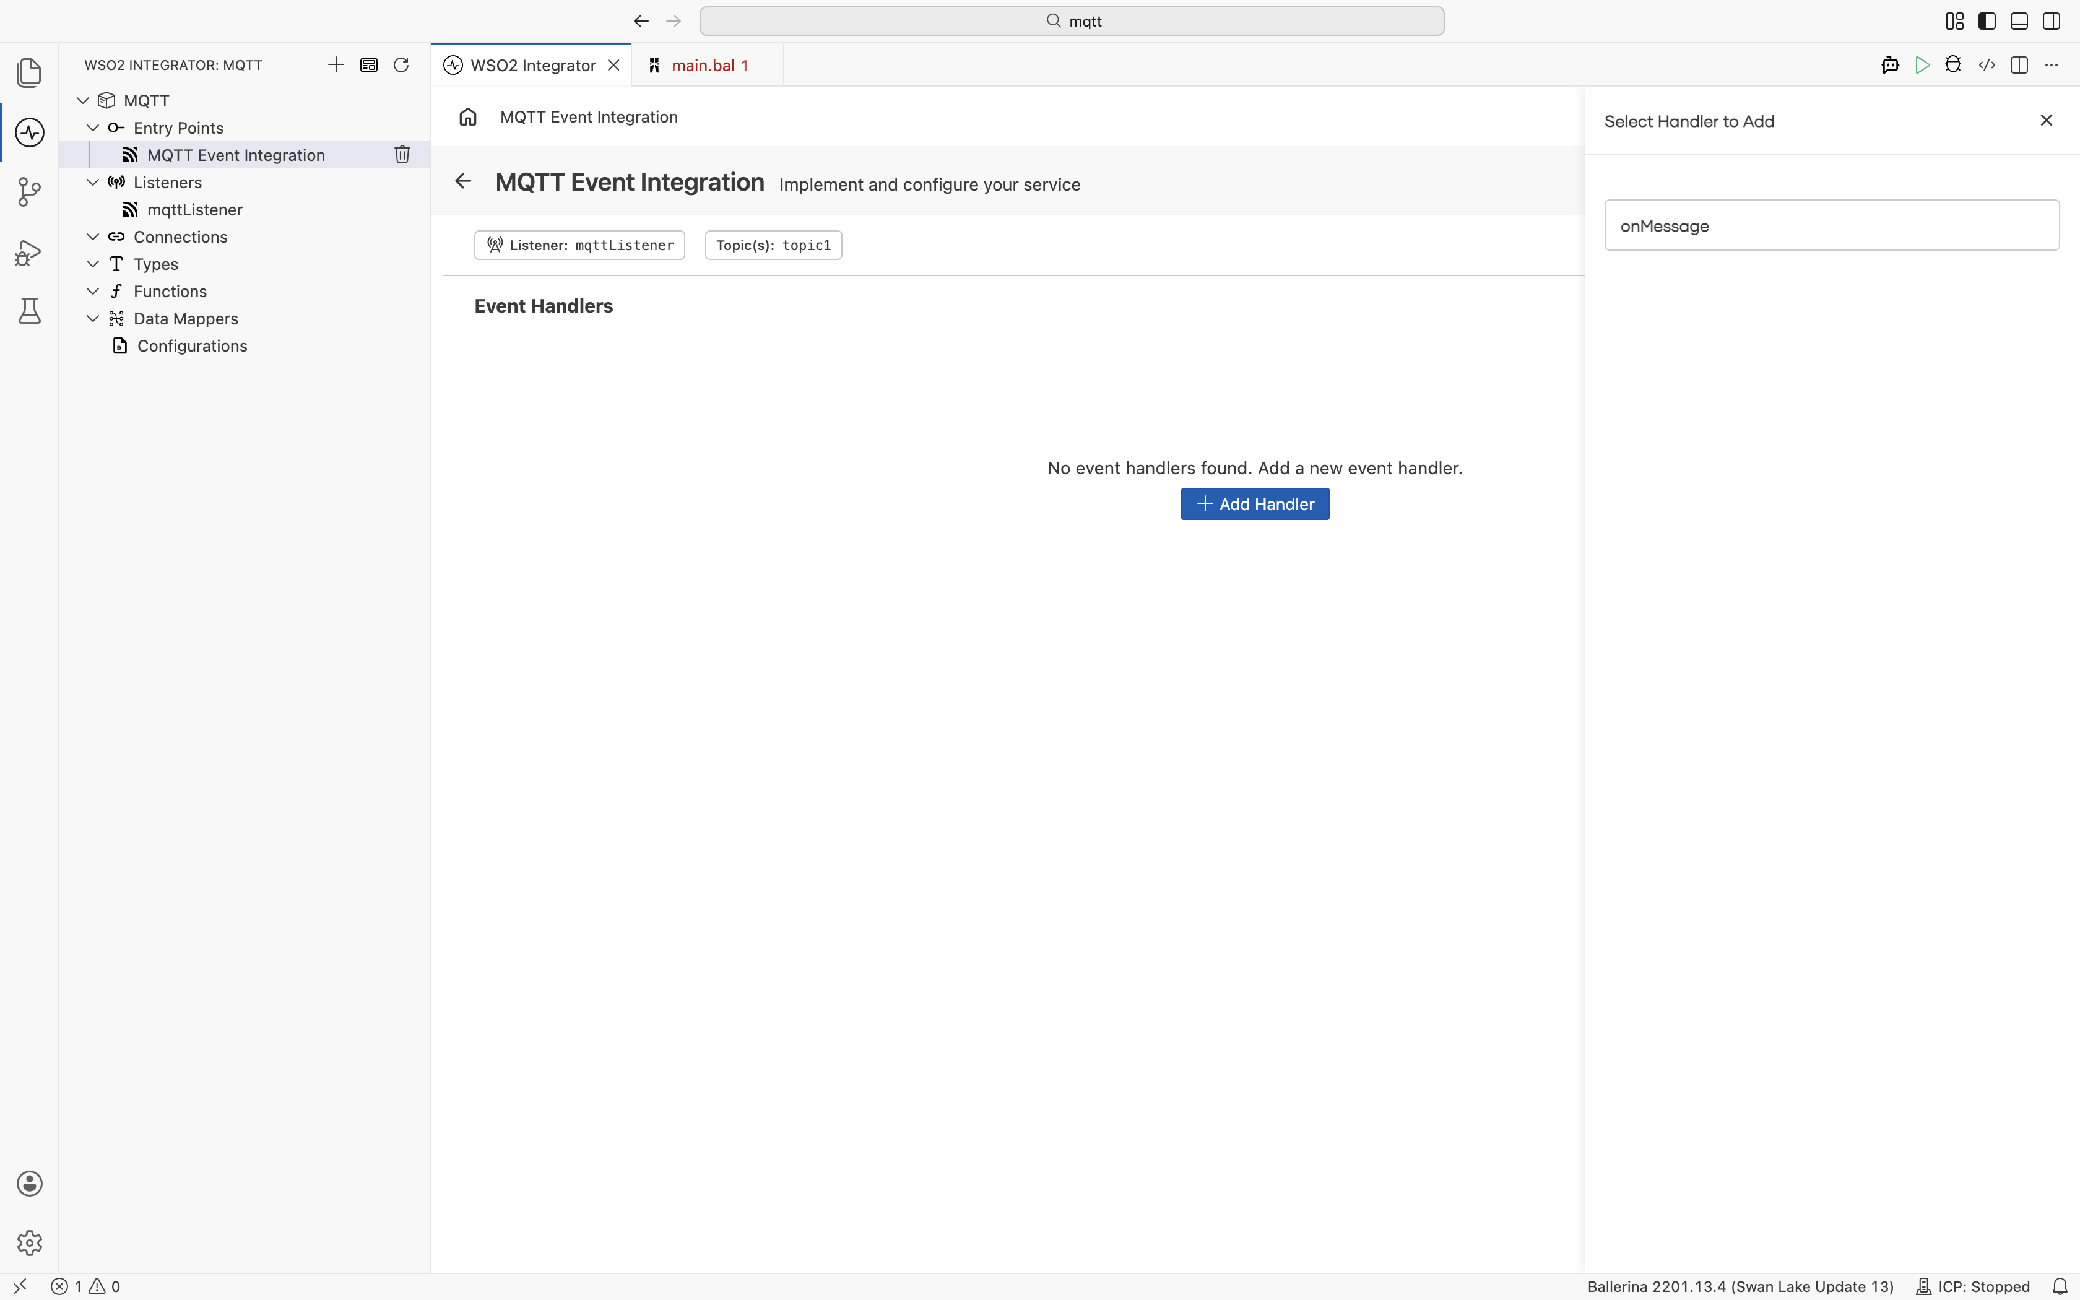Click Ballerina 2201.13.4 version in status bar
The width and height of the screenshot is (2080, 1300).
pos(1741,1286)
